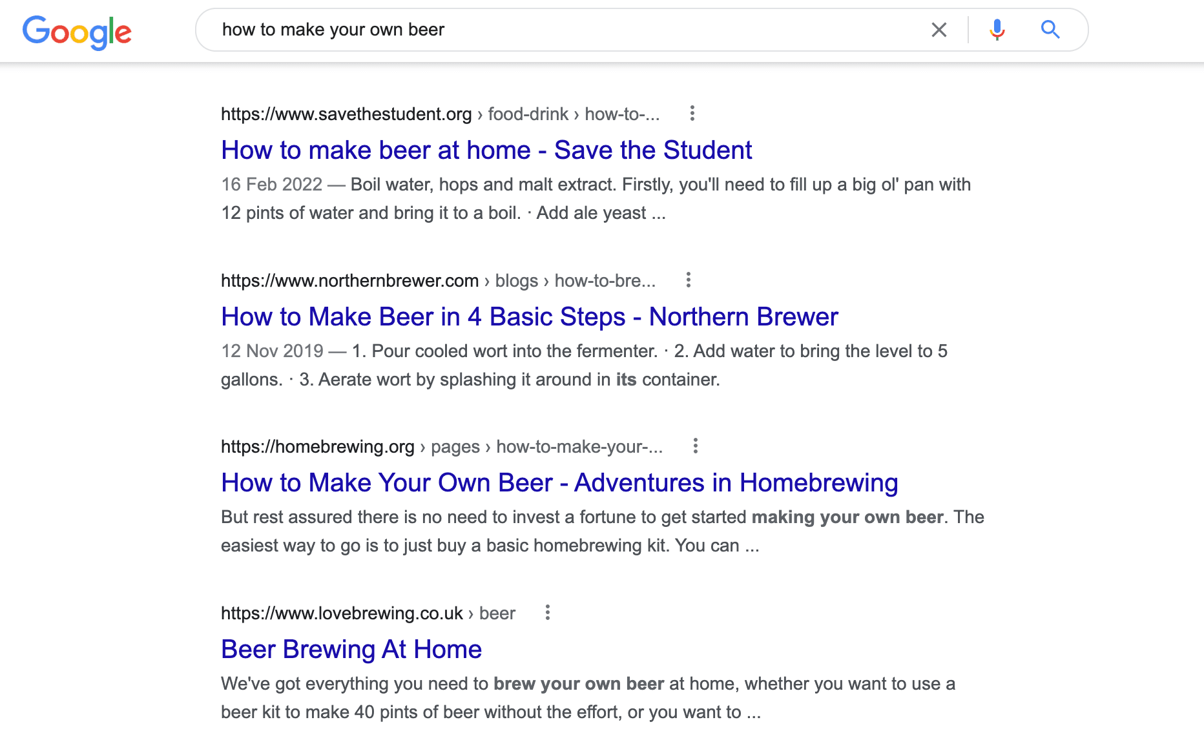
Task: Open 'How to Make Your Own Beer' link
Action: [x=559, y=482]
